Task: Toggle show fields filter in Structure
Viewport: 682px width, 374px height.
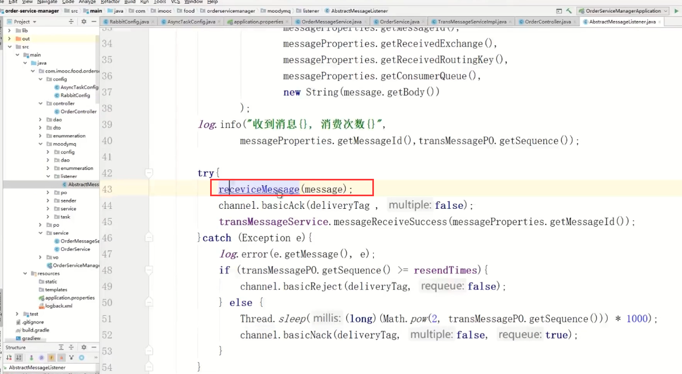Action: (x=52, y=358)
